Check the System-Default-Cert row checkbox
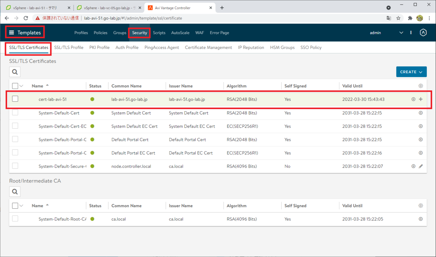The width and height of the screenshot is (436, 257). 15,113
